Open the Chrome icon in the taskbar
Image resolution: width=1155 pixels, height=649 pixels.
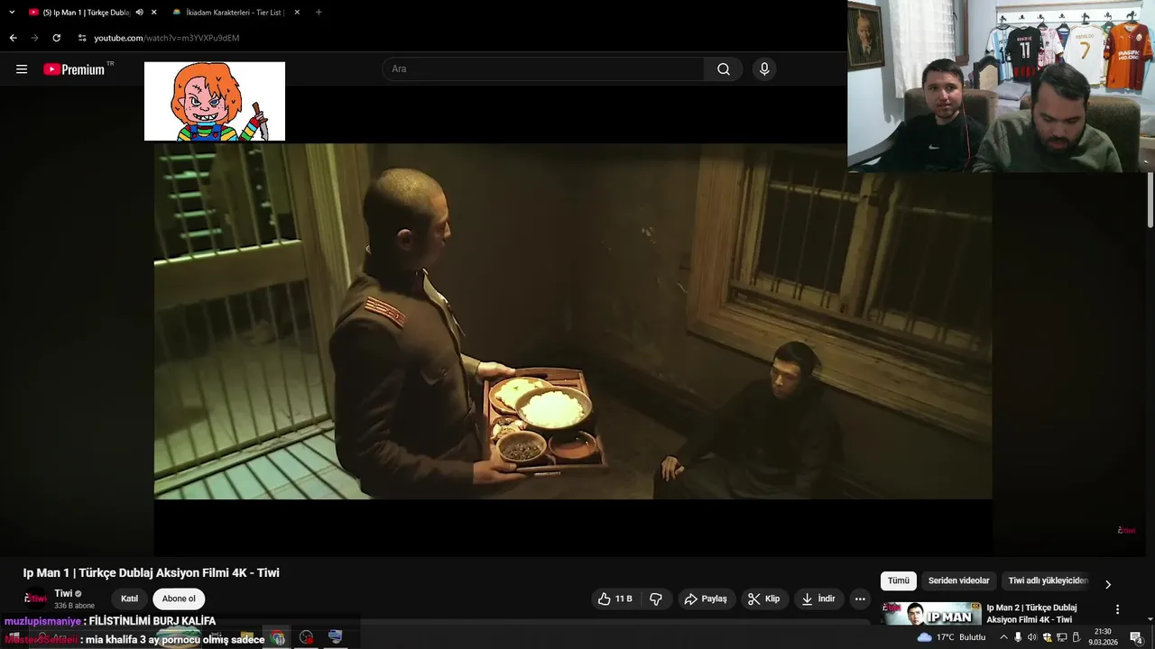coord(278,637)
